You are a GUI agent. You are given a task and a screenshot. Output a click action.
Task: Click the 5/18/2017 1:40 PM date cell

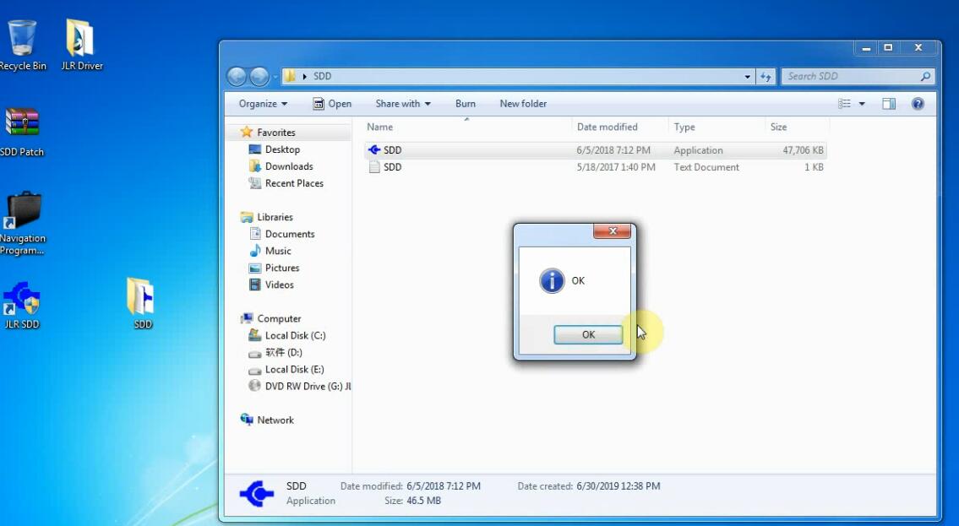point(616,167)
